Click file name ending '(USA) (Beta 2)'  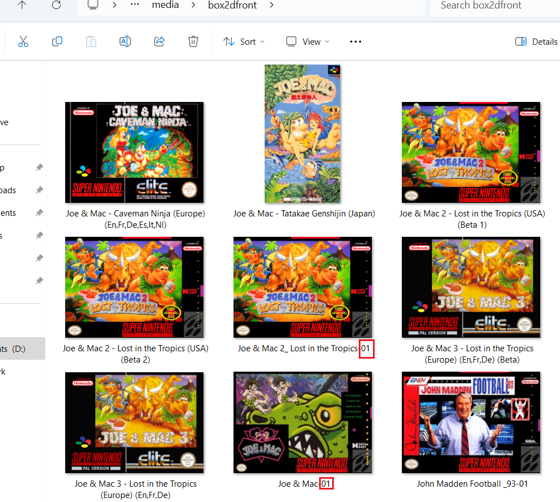(135, 354)
